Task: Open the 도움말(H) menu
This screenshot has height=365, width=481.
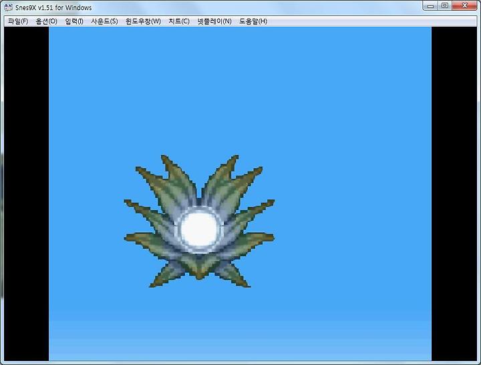Action: click(x=253, y=21)
